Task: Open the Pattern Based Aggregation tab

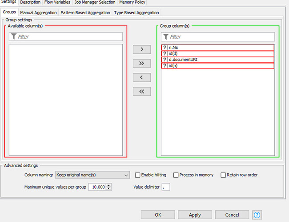Action: pyautogui.click(x=85, y=13)
